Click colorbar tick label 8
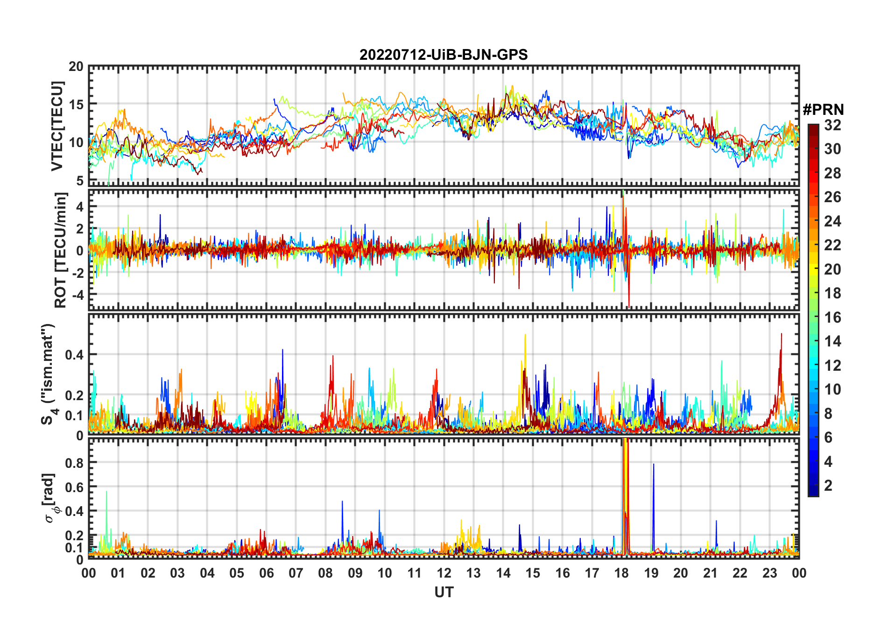Viewport: 888px width, 621px height. [828, 414]
